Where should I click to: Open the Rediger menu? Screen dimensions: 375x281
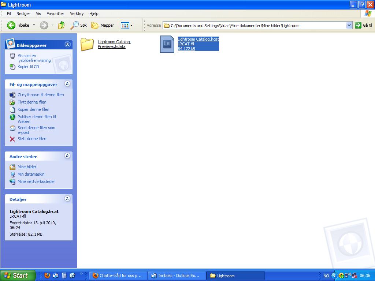point(23,14)
